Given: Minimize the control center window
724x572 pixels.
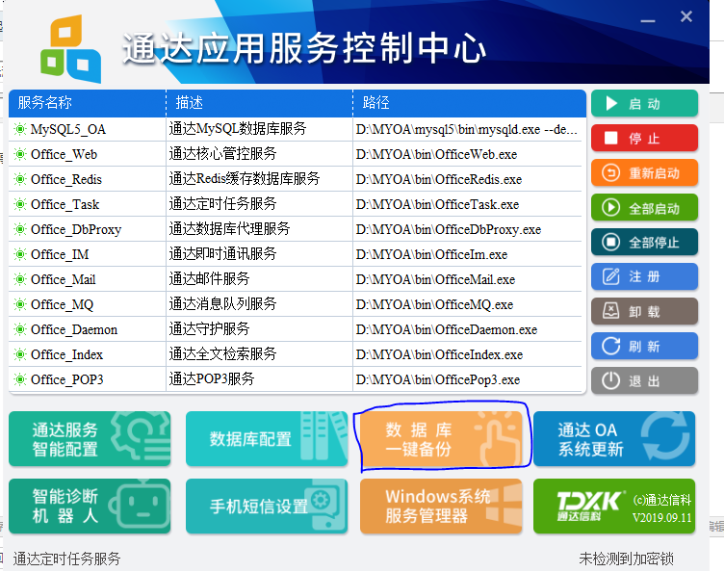Looking at the screenshot, I should [x=647, y=21].
